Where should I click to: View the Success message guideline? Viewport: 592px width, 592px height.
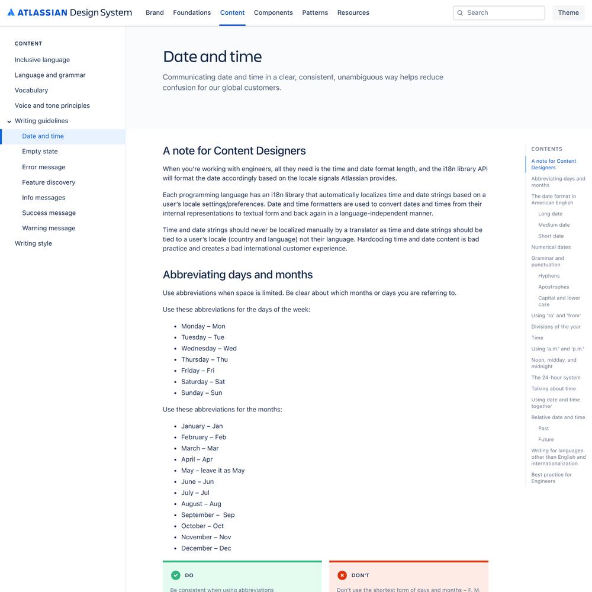coord(49,213)
